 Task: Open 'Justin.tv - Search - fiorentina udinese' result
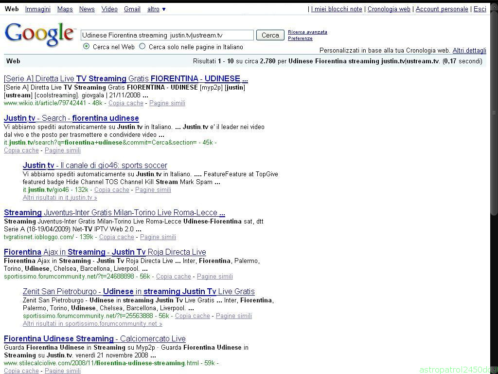pos(71,118)
